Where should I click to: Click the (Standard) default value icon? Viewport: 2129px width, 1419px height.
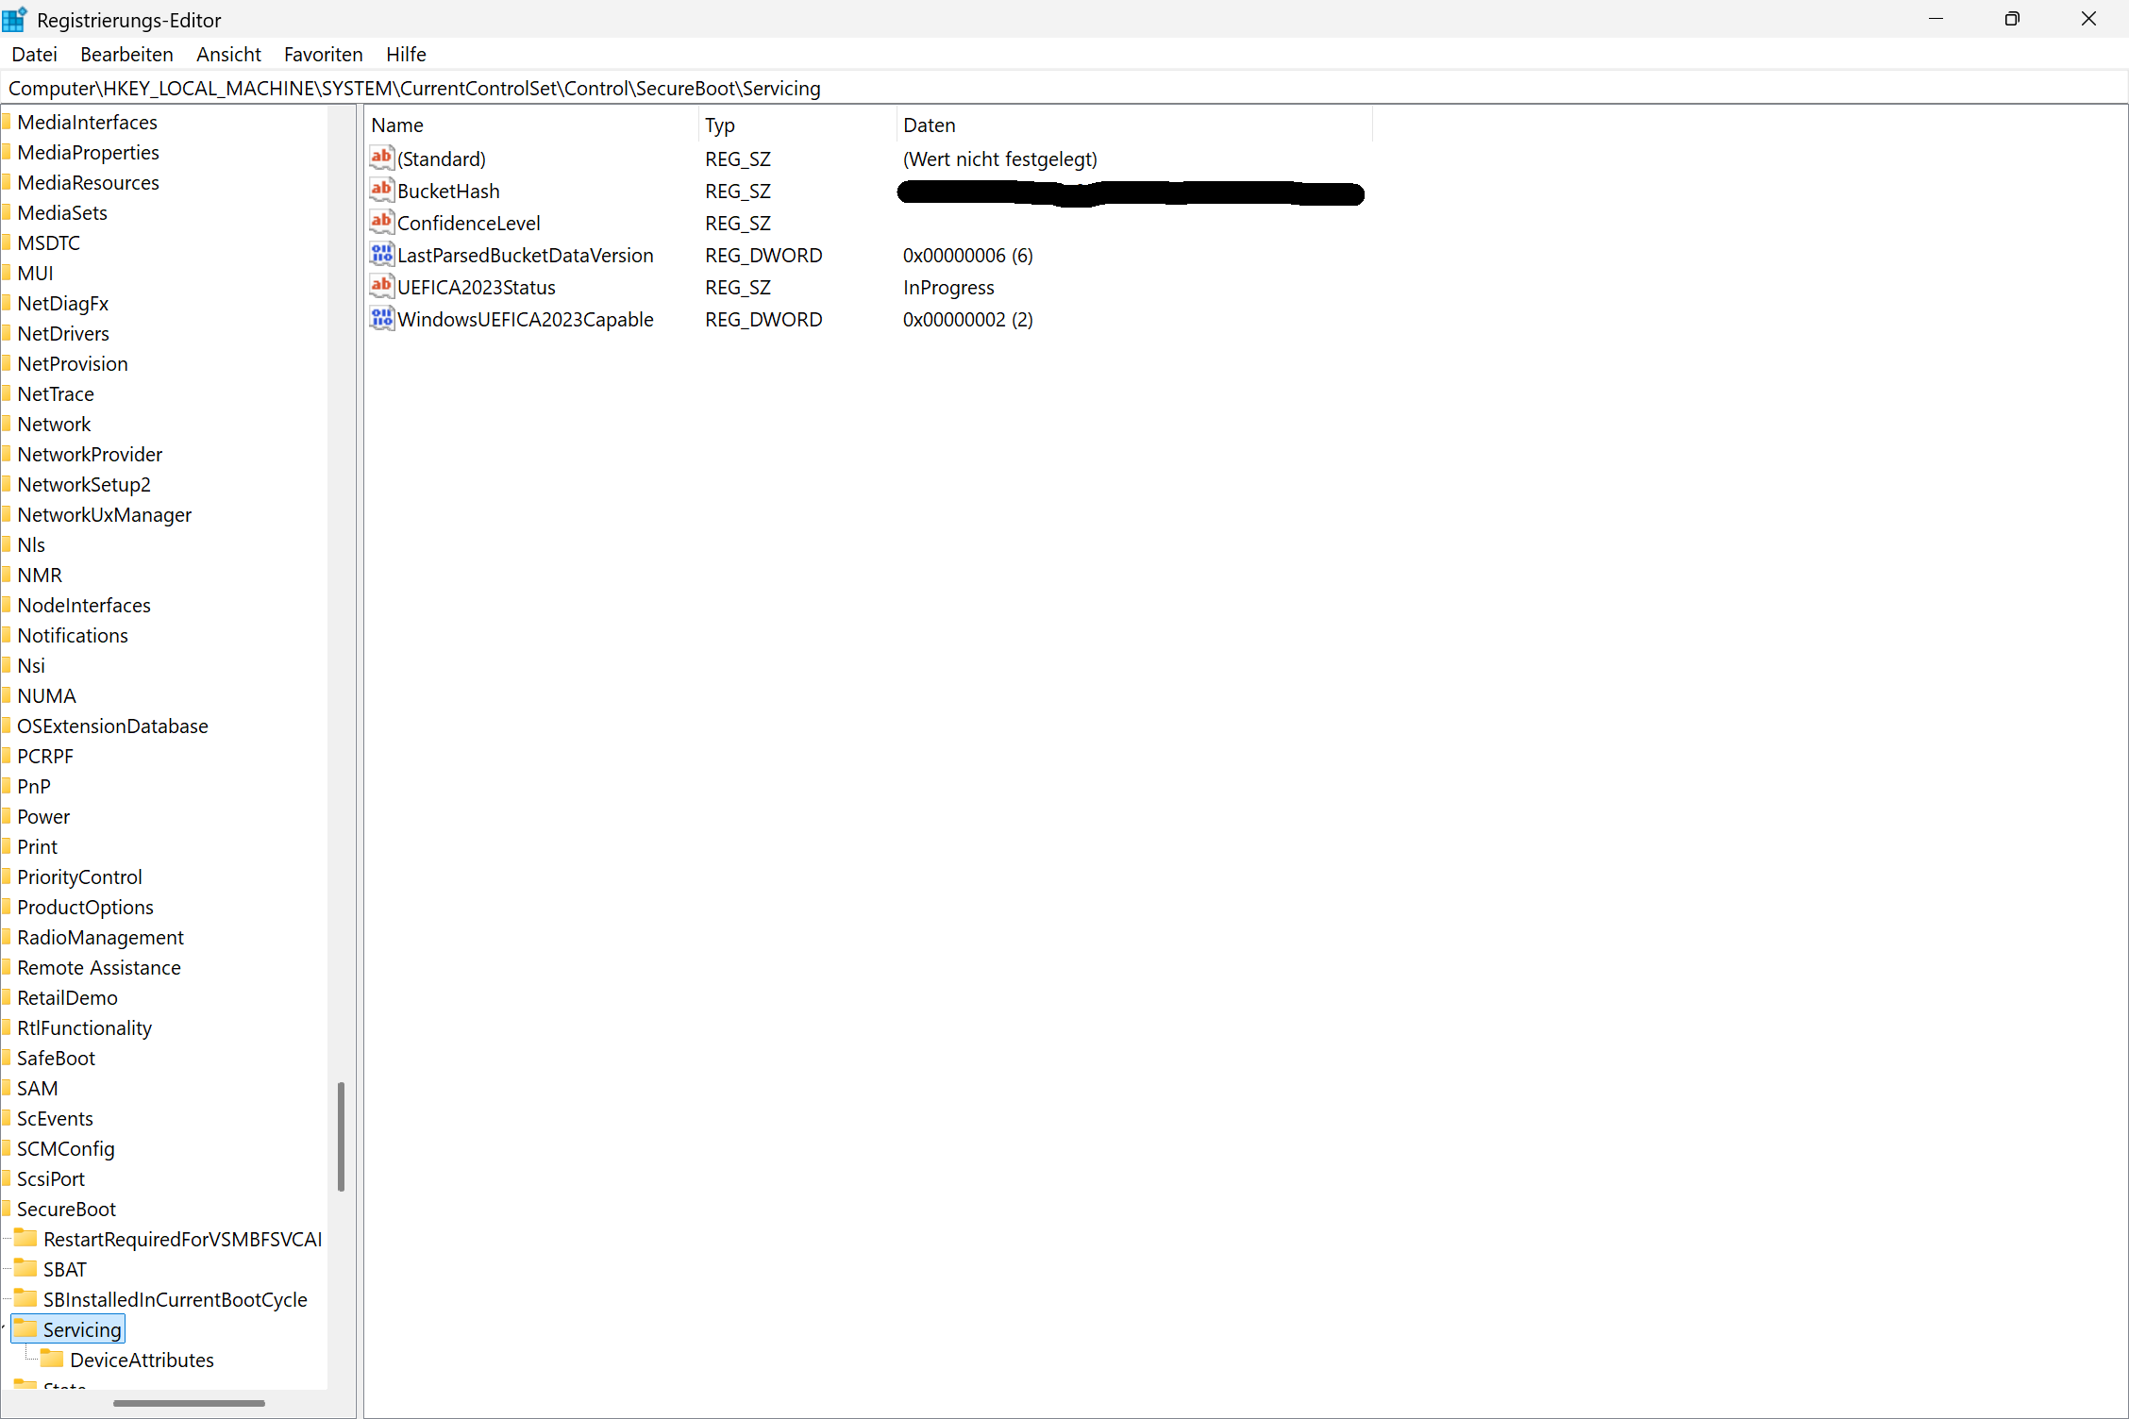[x=381, y=159]
